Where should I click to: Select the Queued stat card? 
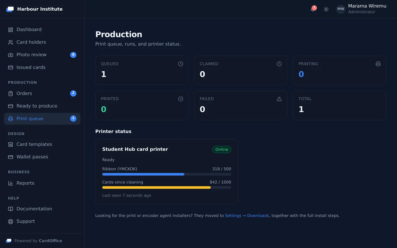point(142,70)
